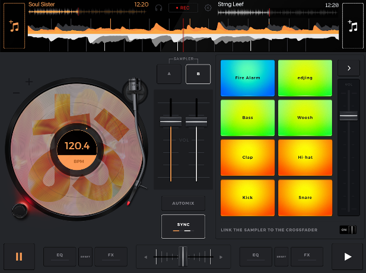Open right deck add music library icon
366x273 pixels.
coord(352,27)
